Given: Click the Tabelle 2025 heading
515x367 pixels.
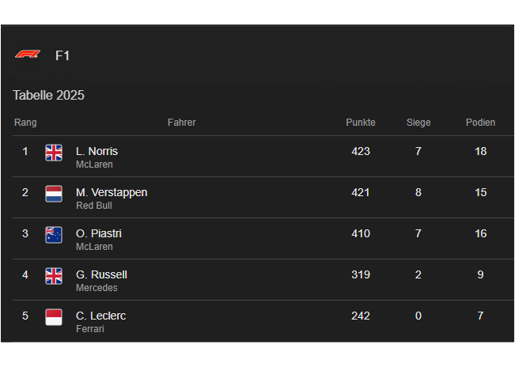Looking at the screenshot, I should click(48, 95).
